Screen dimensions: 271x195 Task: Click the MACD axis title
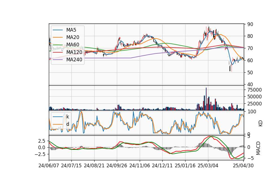point(258,148)
